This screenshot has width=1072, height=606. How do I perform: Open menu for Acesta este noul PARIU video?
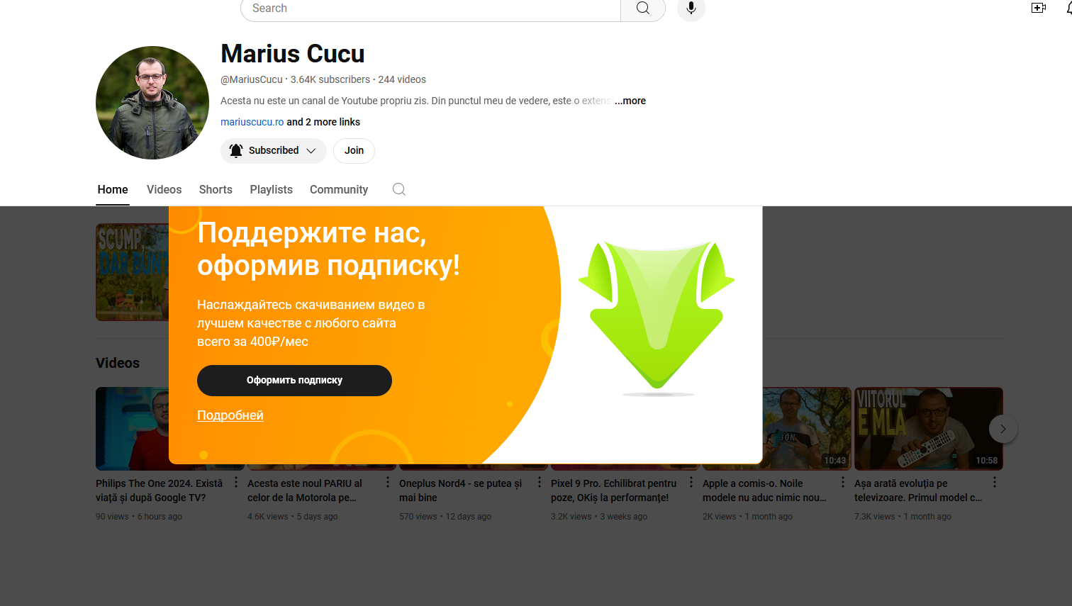click(388, 482)
